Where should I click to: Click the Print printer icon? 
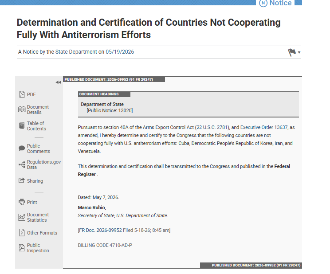point(22,202)
